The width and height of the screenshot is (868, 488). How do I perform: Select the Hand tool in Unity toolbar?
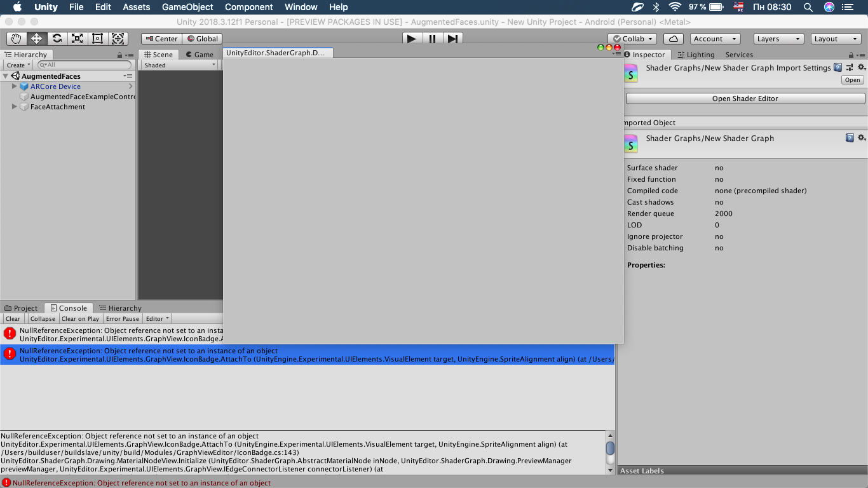click(16, 39)
